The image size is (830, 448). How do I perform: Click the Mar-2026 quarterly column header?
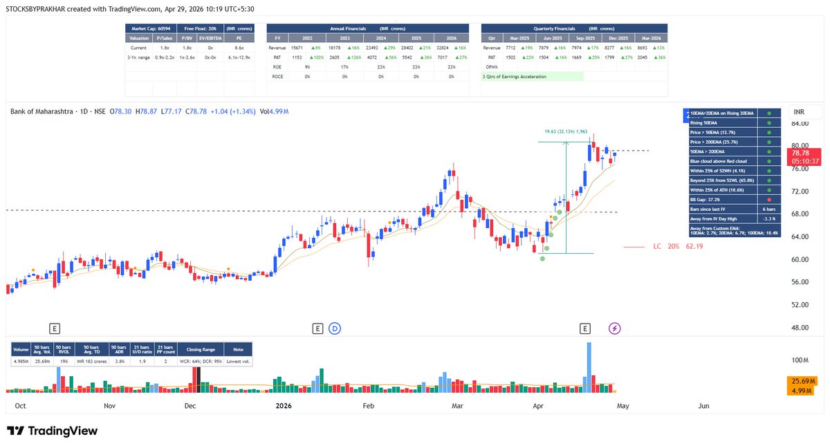coord(652,38)
